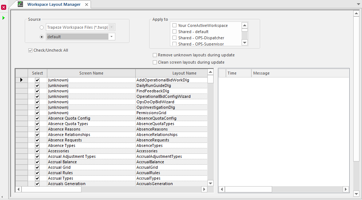Screen dimensions: 362x200
Task: Toggle the Check/Uncheck All checkbox
Action: pyautogui.click(x=31, y=51)
